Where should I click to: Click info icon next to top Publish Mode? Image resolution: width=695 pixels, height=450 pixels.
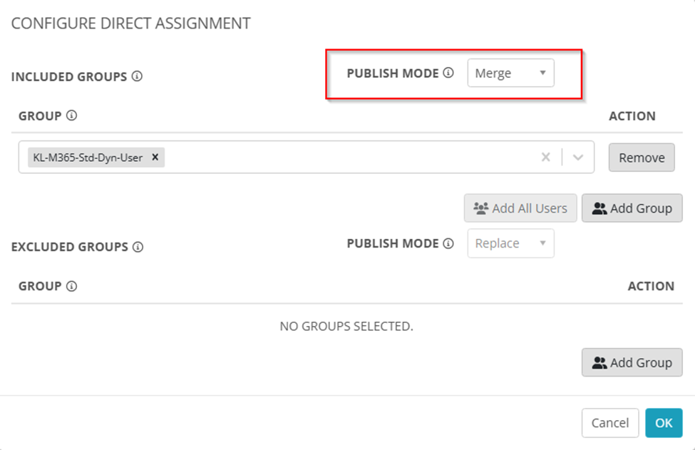(x=448, y=73)
